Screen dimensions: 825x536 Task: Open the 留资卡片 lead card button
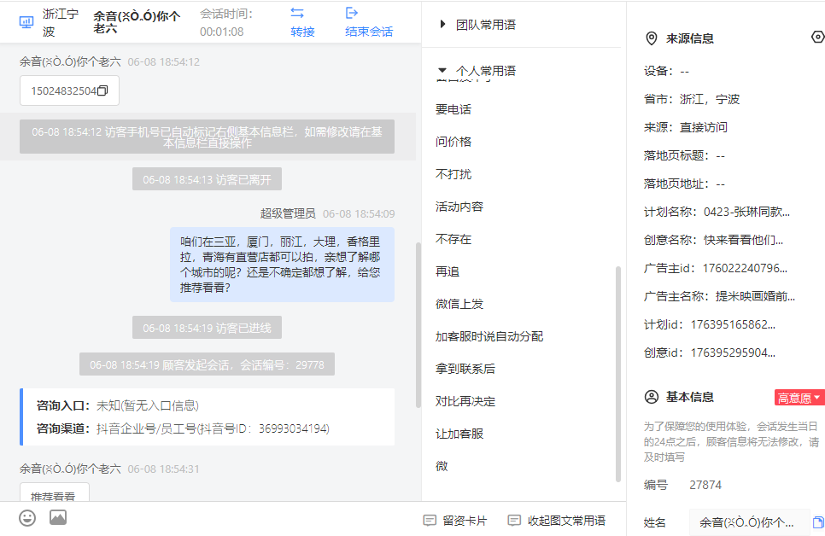tap(456, 521)
